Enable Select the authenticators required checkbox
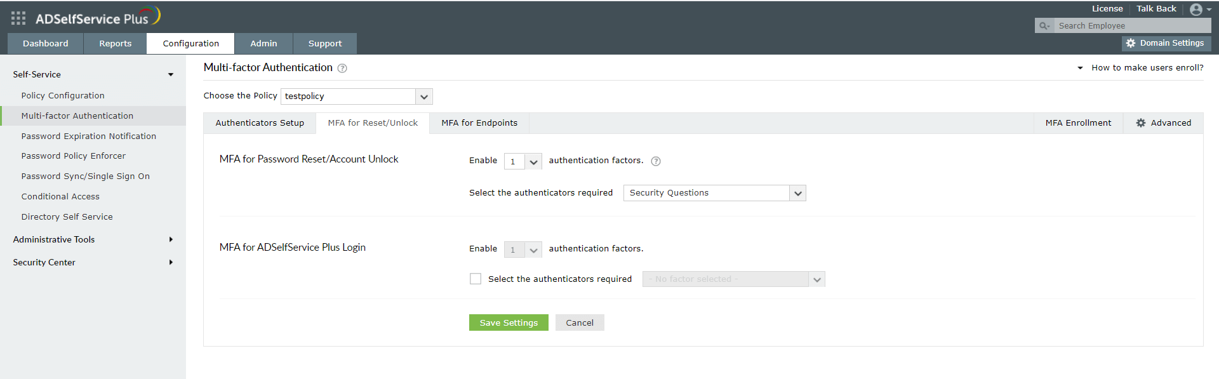The height and width of the screenshot is (379, 1219). tap(476, 279)
